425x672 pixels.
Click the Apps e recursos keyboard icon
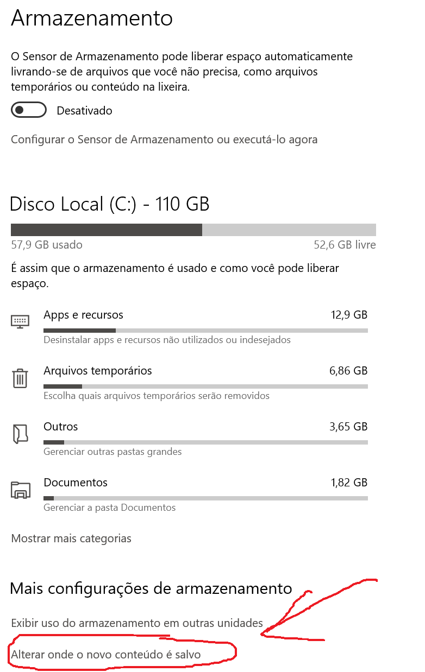pos(20,322)
